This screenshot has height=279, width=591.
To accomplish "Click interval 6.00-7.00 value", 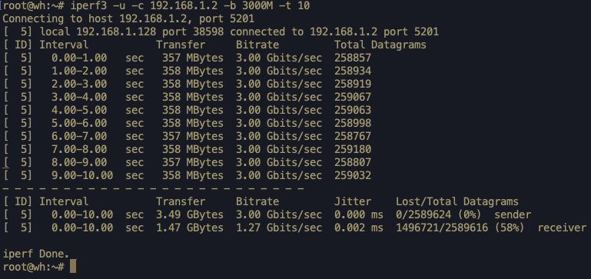I will [79, 136].
